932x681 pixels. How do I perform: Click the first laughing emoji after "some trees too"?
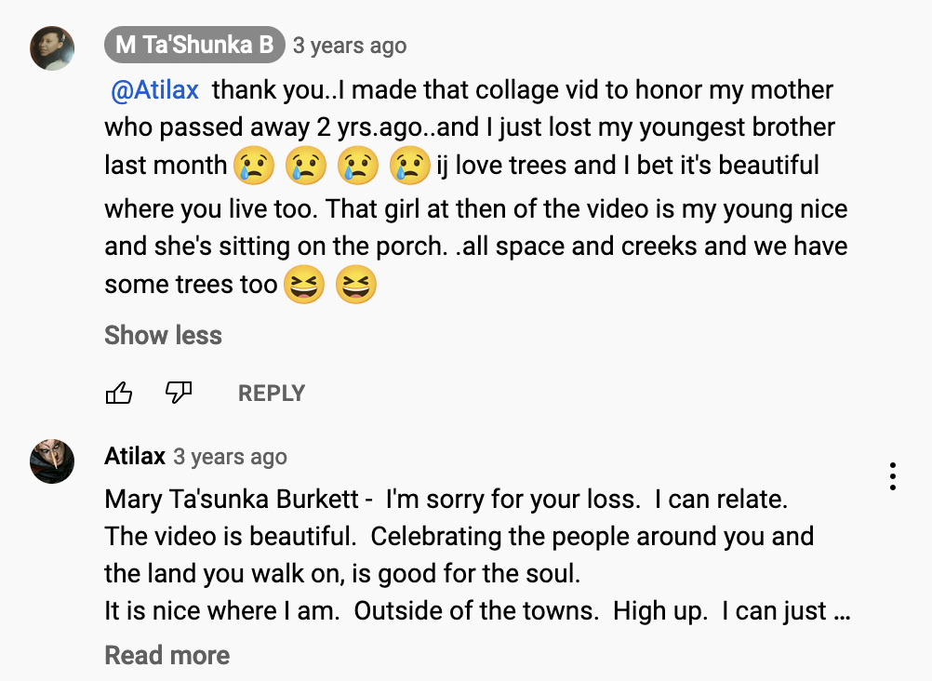pyautogui.click(x=303, y=285)
